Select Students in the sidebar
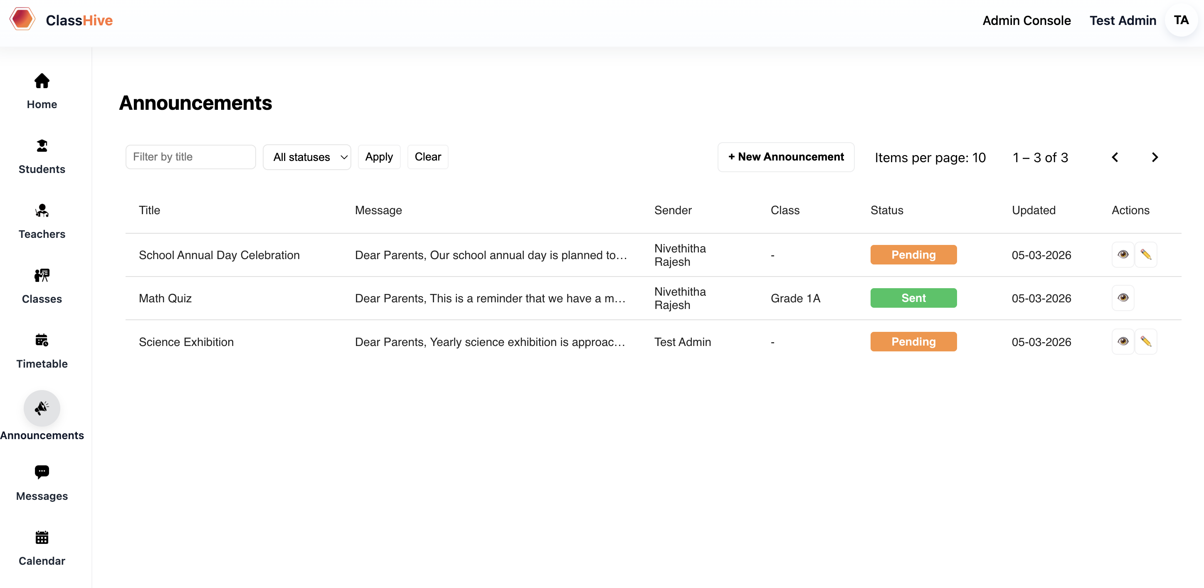 click(42, 156)
